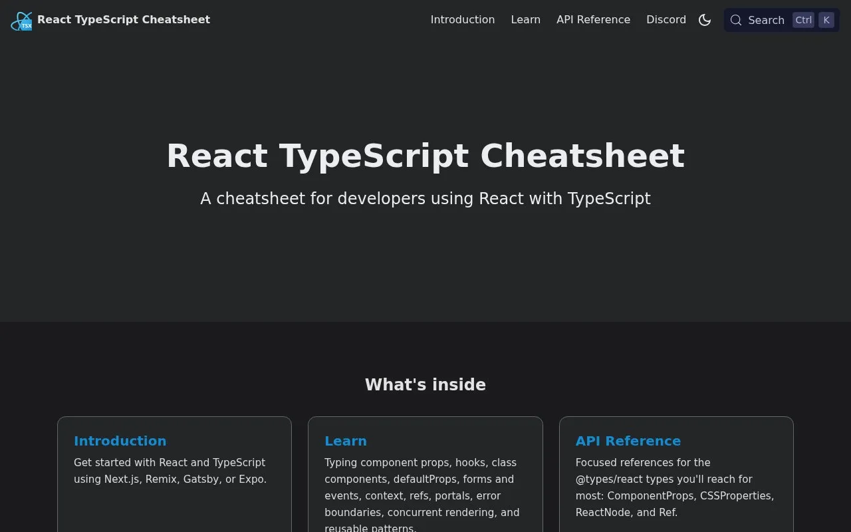Click the main page heading text
The width and height of the screenshot is (851, 532).
tap(425, 156)
